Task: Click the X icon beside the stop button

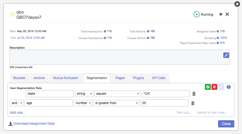Action: (x=227, y=14)
